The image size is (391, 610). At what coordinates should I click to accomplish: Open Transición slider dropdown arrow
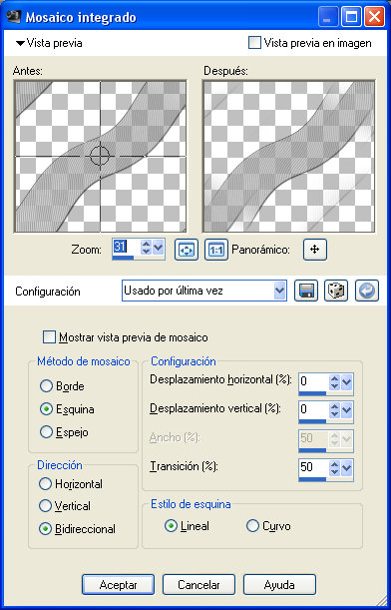tap(347, 467)
